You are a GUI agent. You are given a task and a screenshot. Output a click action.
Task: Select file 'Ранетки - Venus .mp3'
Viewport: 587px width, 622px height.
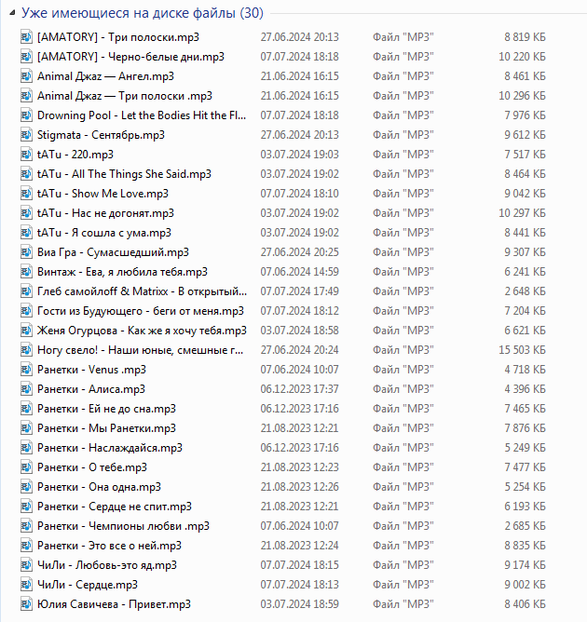91,370
